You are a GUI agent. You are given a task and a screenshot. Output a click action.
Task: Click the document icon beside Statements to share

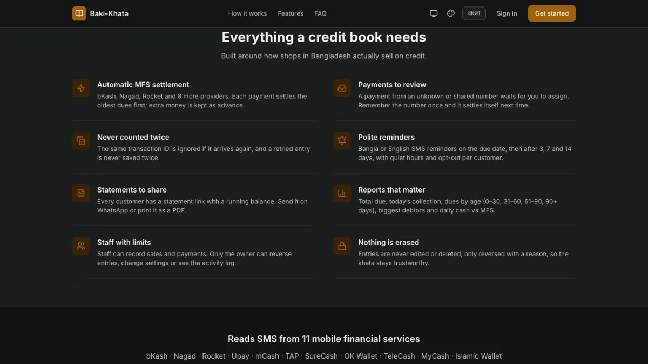pos(81,193)
